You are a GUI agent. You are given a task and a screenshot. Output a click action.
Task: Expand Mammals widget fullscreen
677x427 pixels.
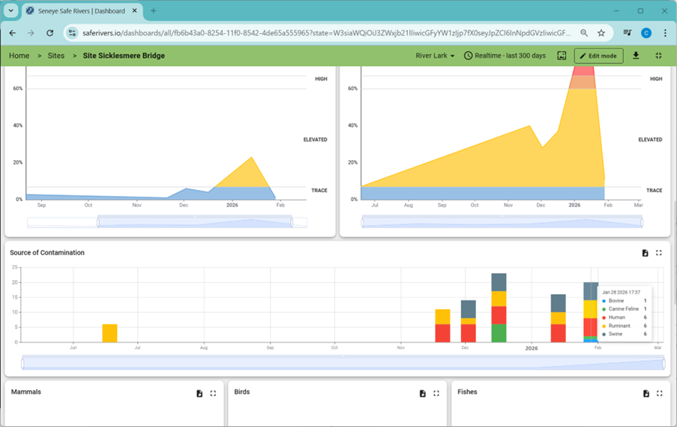[213, 393]
